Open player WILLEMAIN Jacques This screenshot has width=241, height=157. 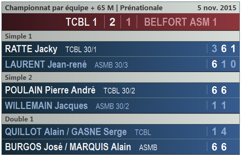pyautogui.click(x=46, y=106)
